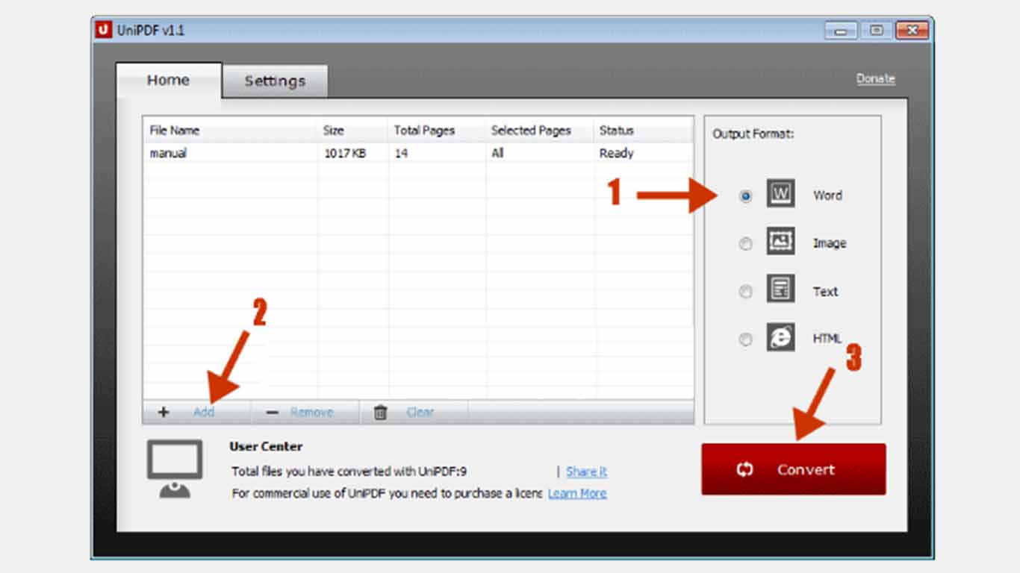This screenshot has height=573, width=1020.
Task: Select the Text radio button
Action: [x=745, y=292]
